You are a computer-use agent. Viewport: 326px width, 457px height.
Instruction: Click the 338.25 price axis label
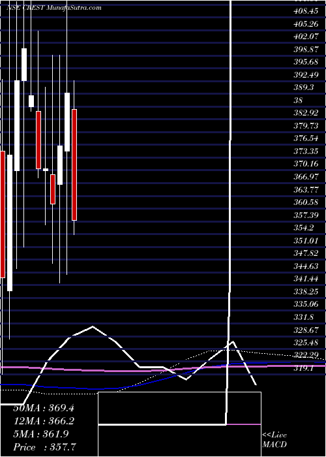point(306,291)
